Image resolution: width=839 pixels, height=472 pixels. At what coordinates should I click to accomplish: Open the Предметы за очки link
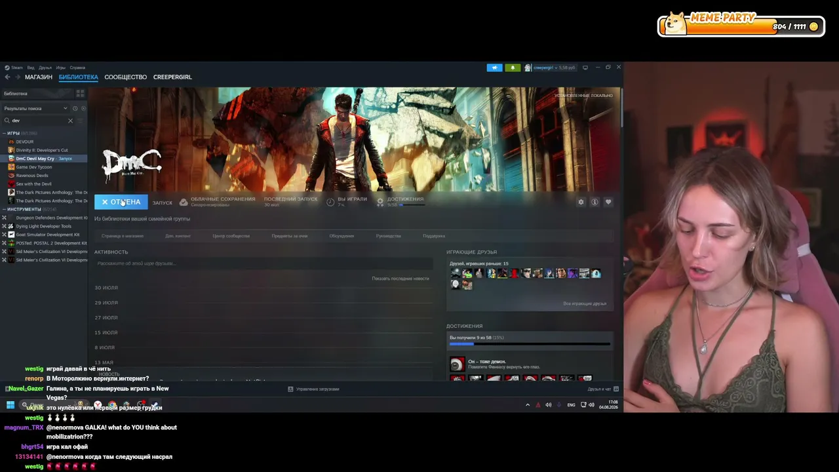point(290,236)
